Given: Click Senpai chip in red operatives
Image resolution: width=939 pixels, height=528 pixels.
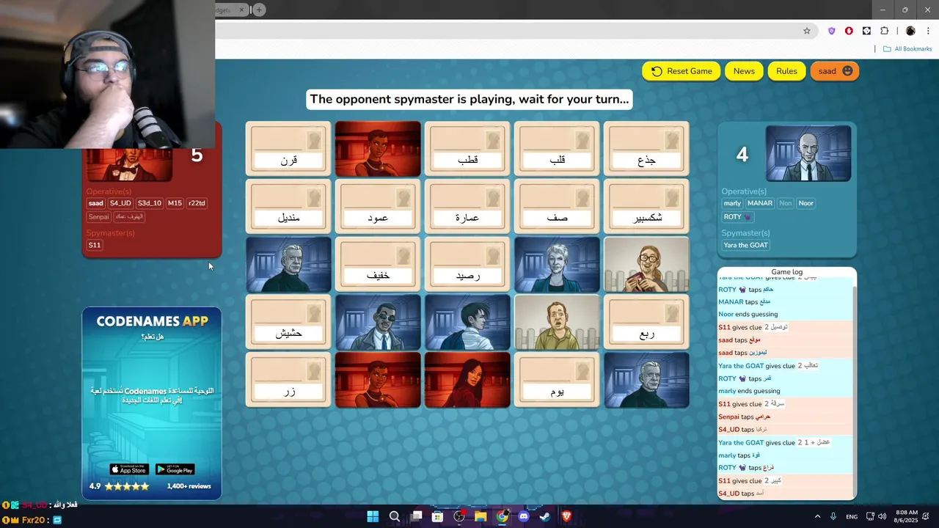Looking at the screenshot, I should tap(98, 217).
